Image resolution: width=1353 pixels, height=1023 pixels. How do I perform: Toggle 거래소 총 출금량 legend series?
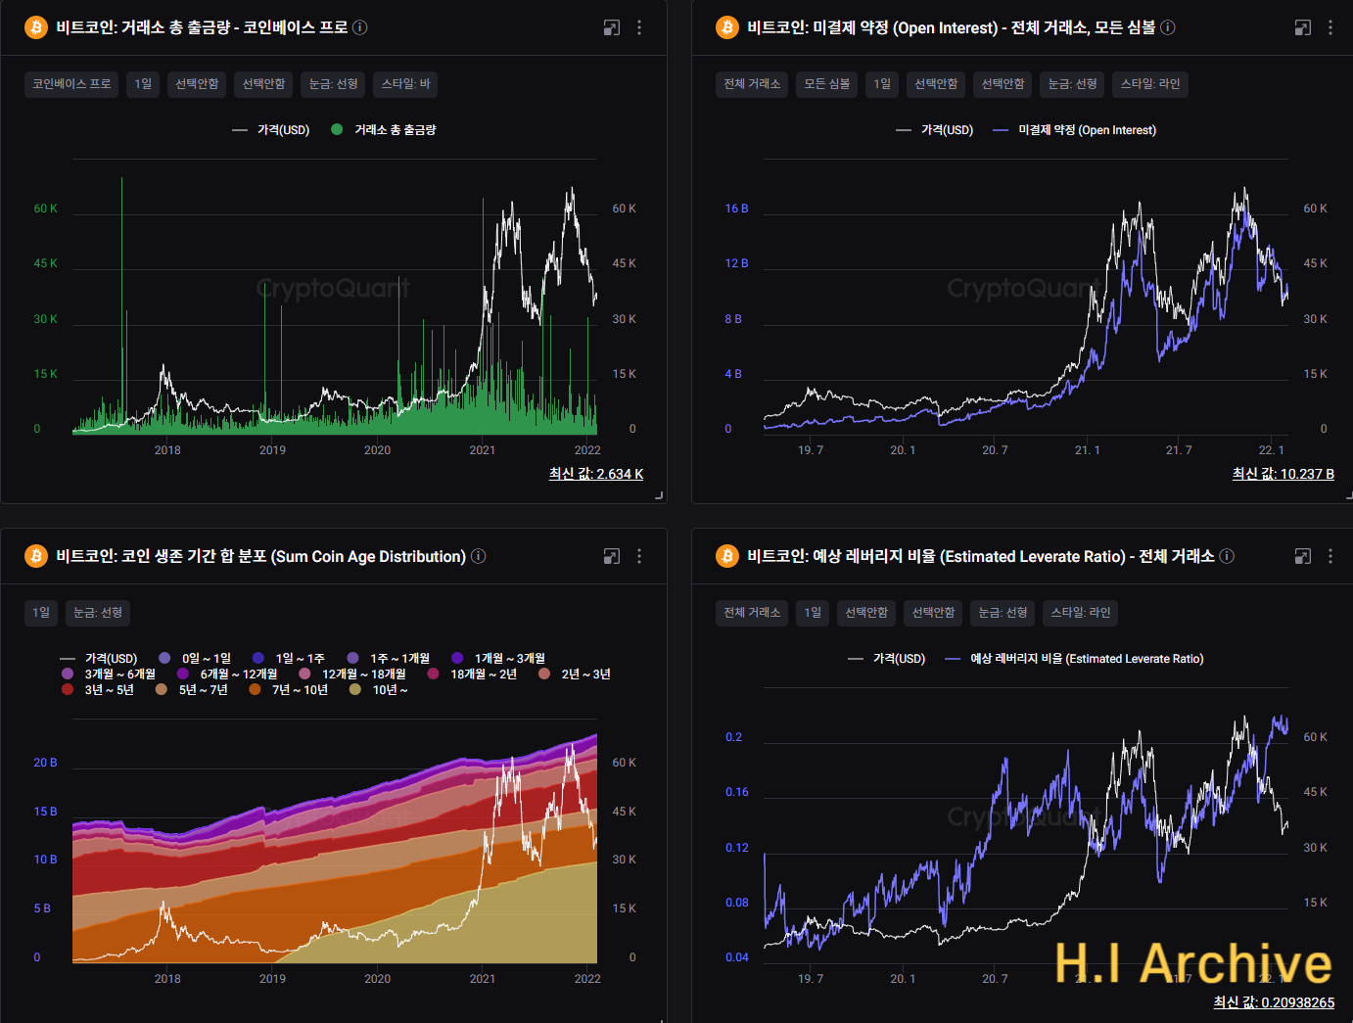[384, 130]
